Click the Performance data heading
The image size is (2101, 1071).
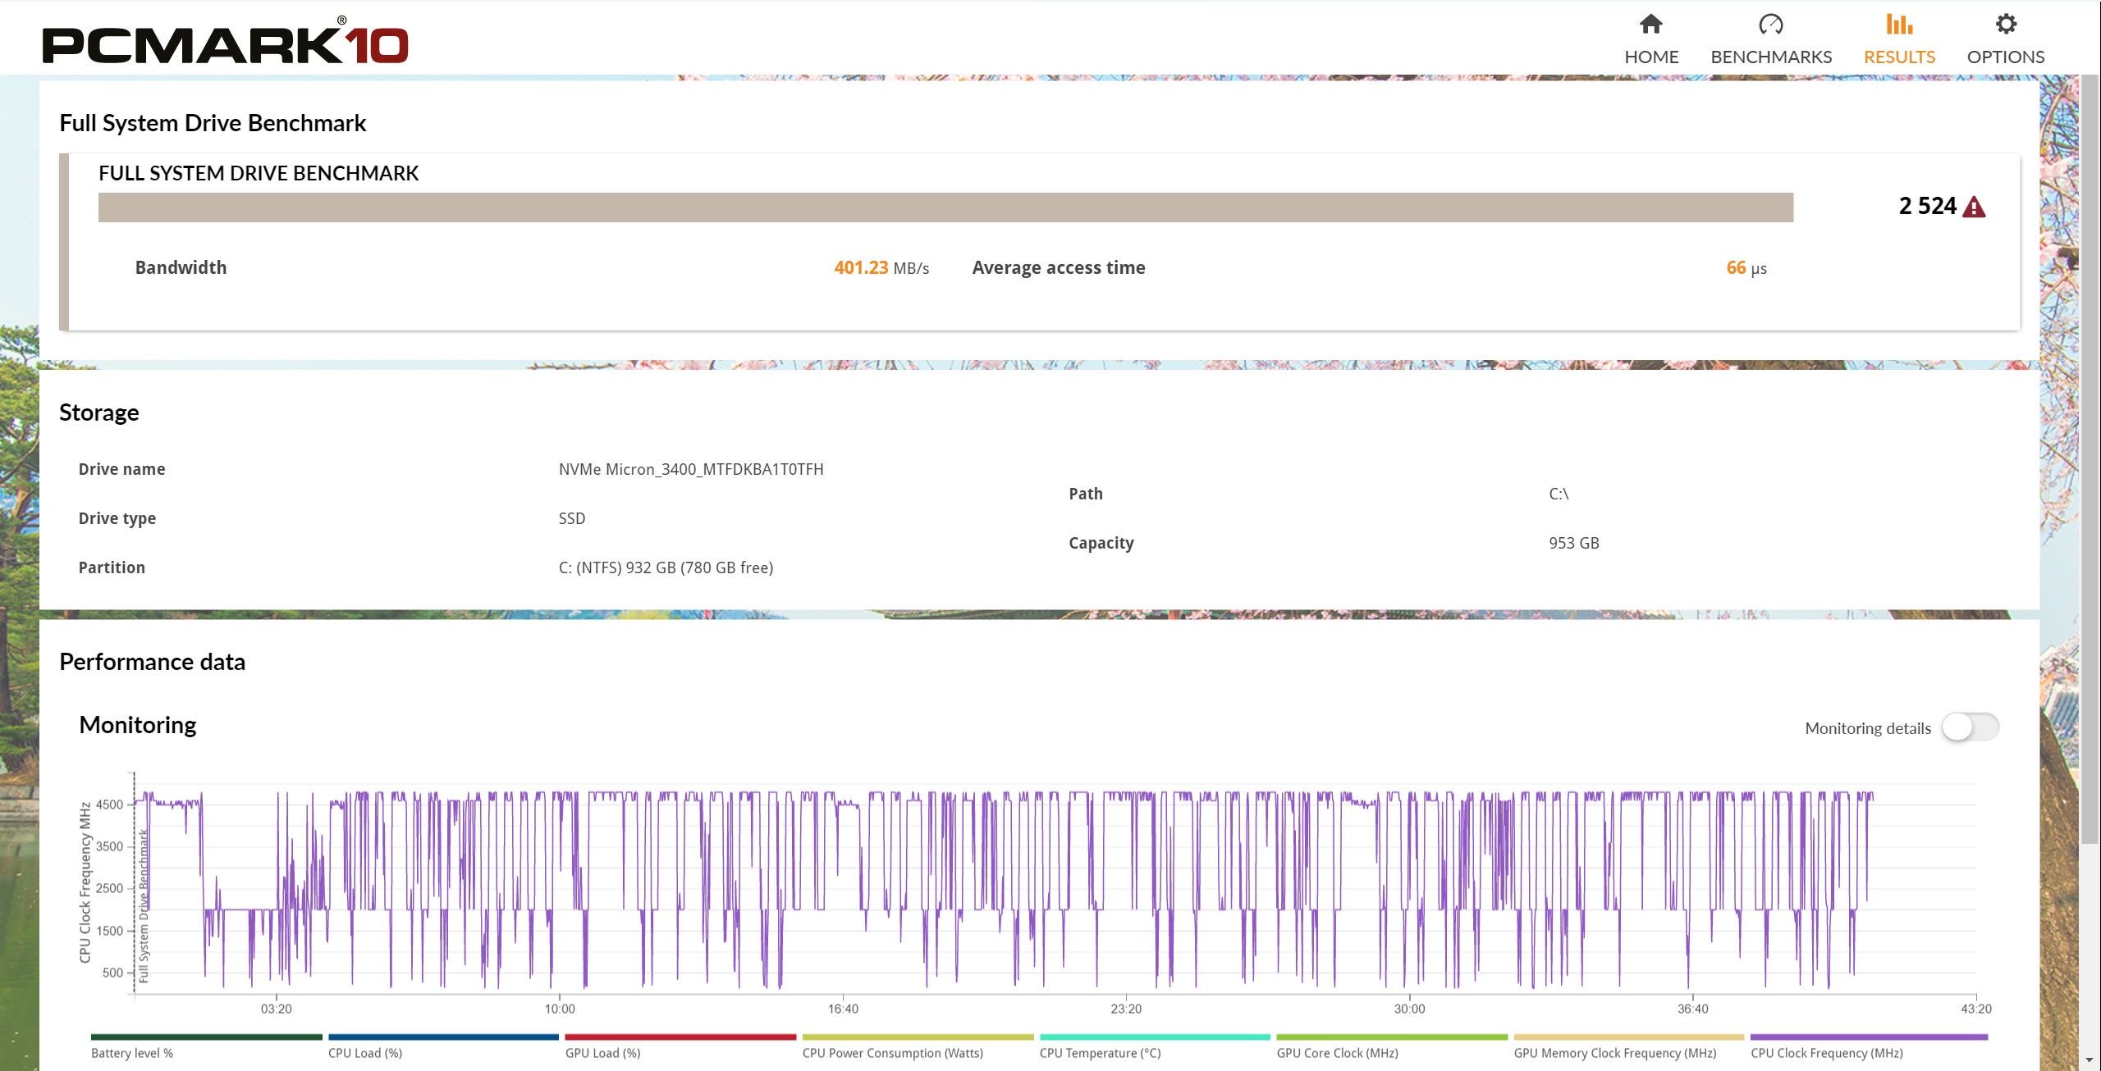tap(153, 662)
